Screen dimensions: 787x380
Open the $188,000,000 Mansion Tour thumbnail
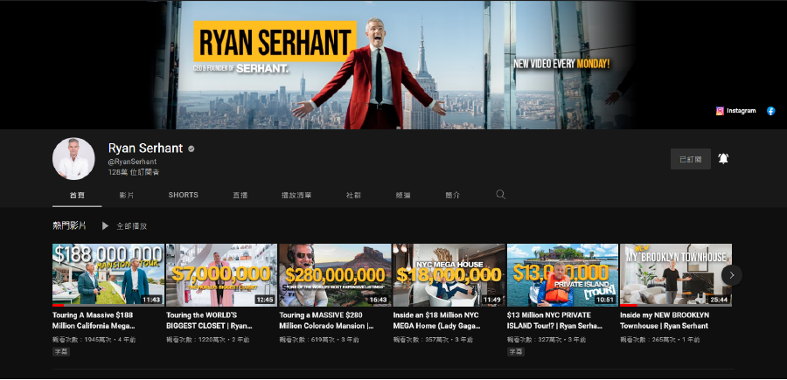click(108, 274)
